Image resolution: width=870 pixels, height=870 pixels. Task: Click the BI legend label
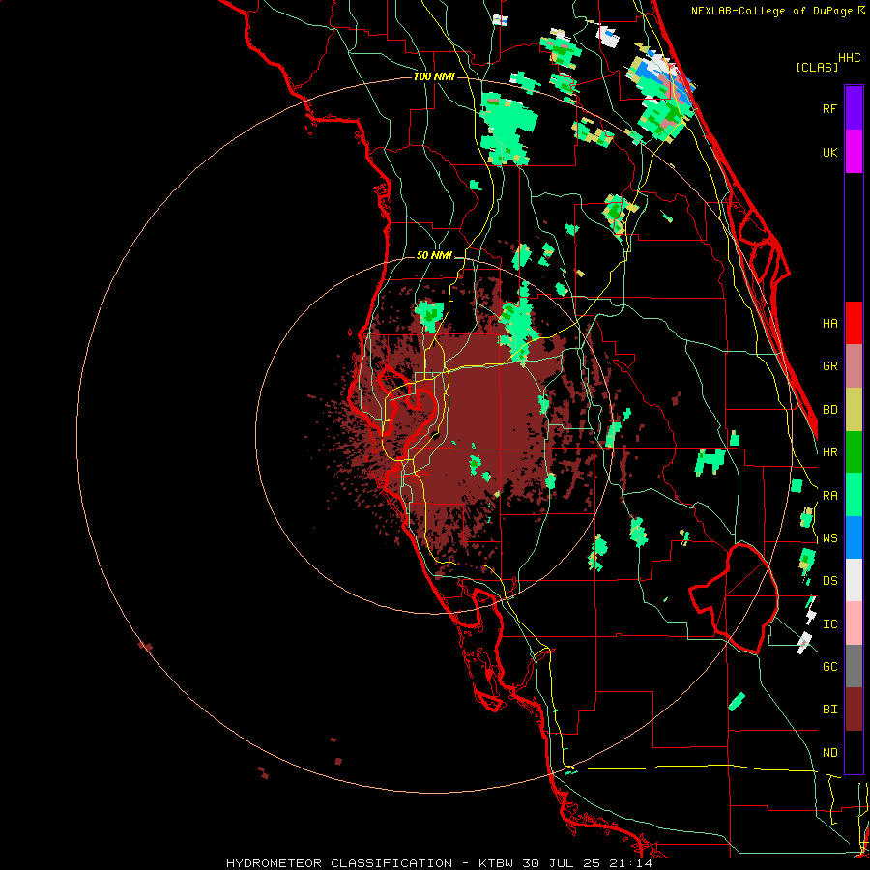[829, 710]
